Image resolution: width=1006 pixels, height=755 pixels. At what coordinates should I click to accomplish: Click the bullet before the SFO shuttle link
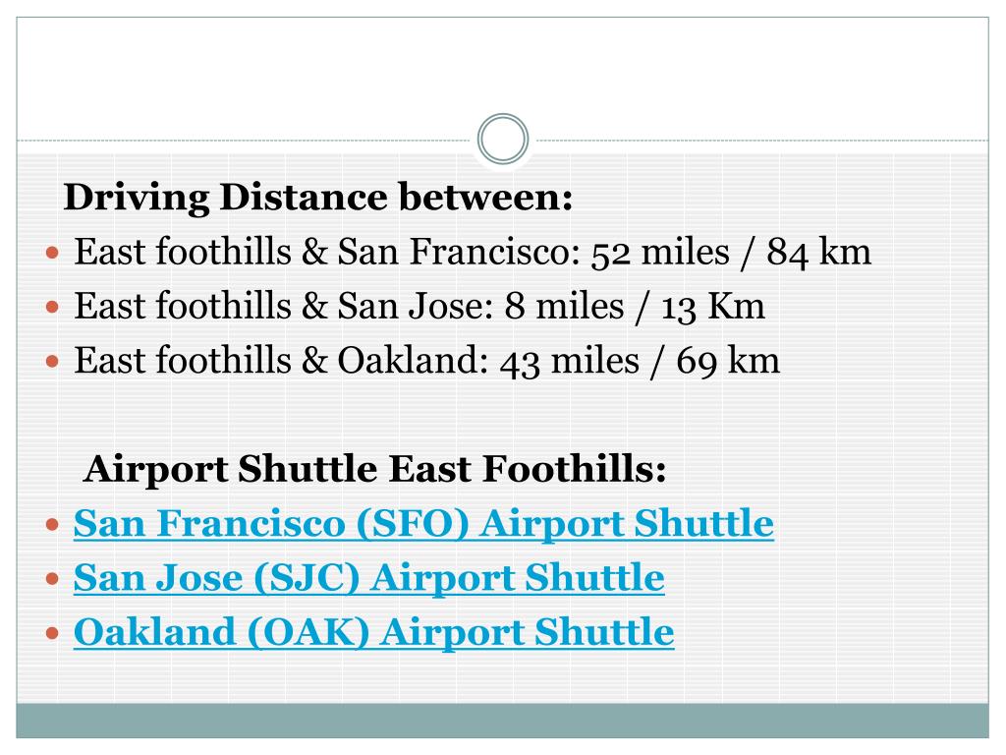point(53,525)
